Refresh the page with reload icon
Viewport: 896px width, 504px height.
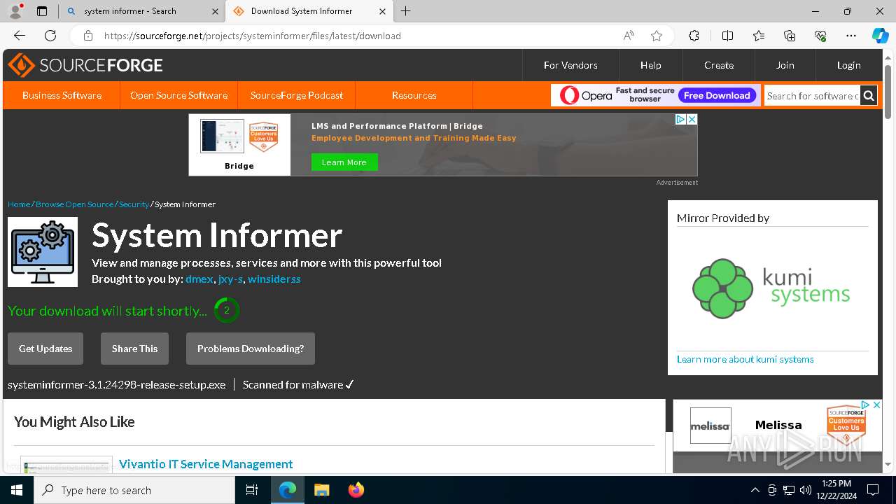[x=50, y=36]
